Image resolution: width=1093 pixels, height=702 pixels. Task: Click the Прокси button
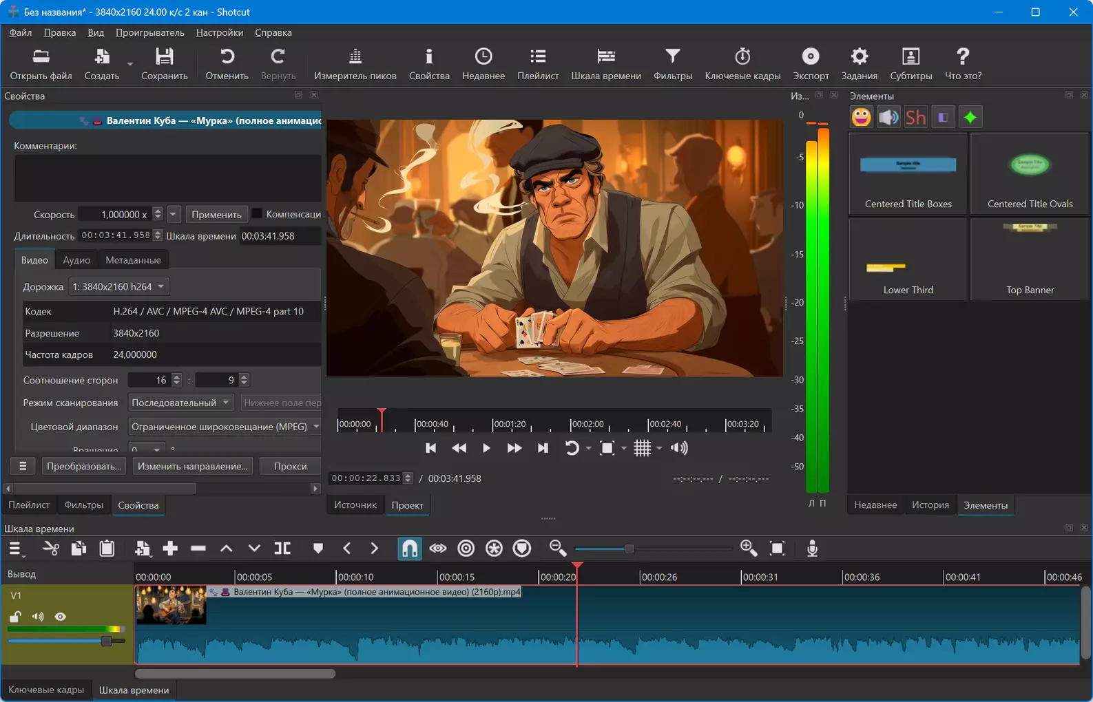point(290,467)
